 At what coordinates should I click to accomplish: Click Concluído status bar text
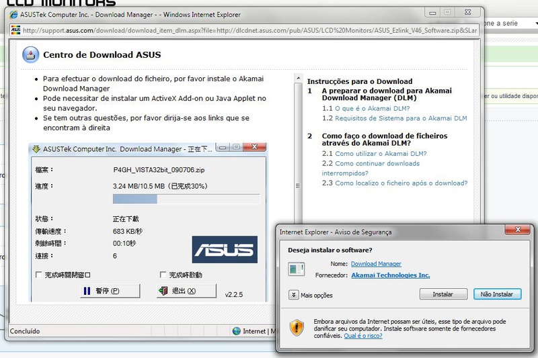point(25,331)
